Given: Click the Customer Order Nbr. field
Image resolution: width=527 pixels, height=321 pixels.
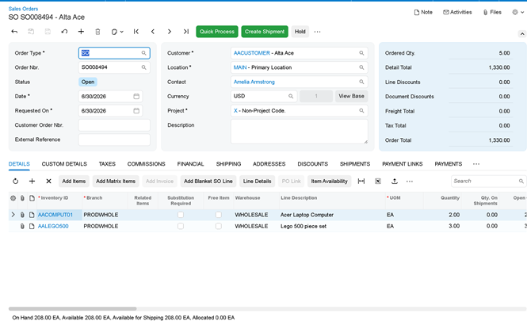Looking at the screenshot, I should tap(114, 125).
